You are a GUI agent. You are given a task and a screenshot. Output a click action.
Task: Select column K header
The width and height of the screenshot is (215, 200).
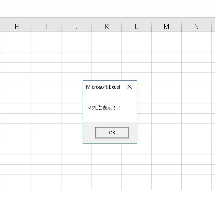click(x=107, y=27)
